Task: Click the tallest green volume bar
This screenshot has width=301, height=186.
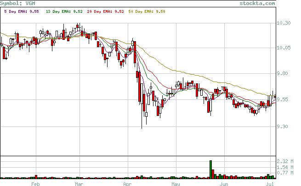Action: [210, 170]
